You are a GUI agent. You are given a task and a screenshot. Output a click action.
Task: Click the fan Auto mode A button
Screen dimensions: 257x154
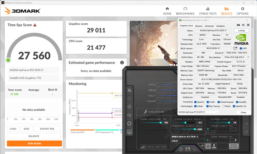208,146
